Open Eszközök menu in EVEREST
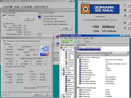Screen dimensions: 131x98 86,38
